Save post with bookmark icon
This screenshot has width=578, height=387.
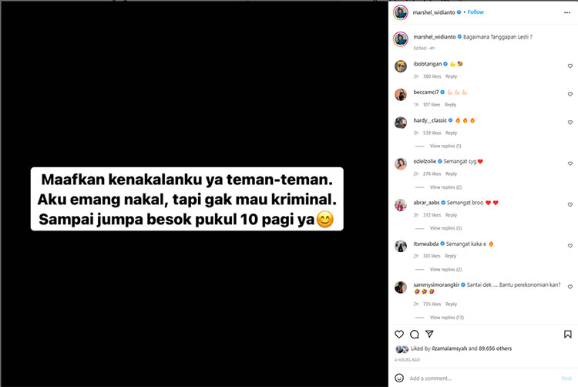coord(568,335)
